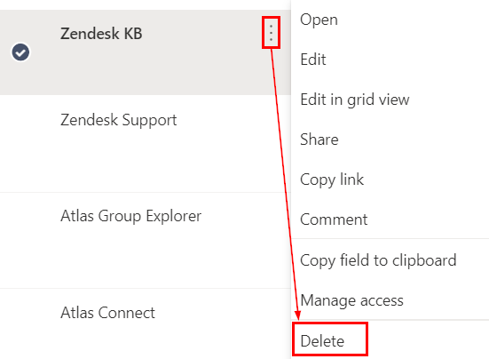
Task: Uncheck the Zendesk KB selection checkmark
Action: pos(20,52)
